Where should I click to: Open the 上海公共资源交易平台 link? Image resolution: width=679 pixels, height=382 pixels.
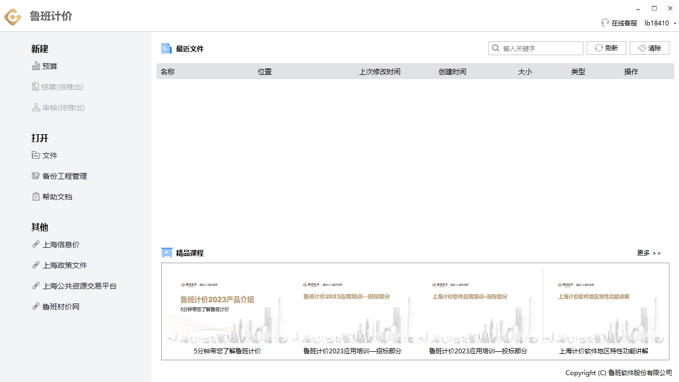click(80, 286)
